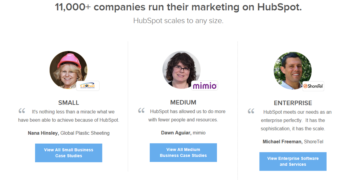Click Michael Freeman's circular profile photo

coord(293,71)
